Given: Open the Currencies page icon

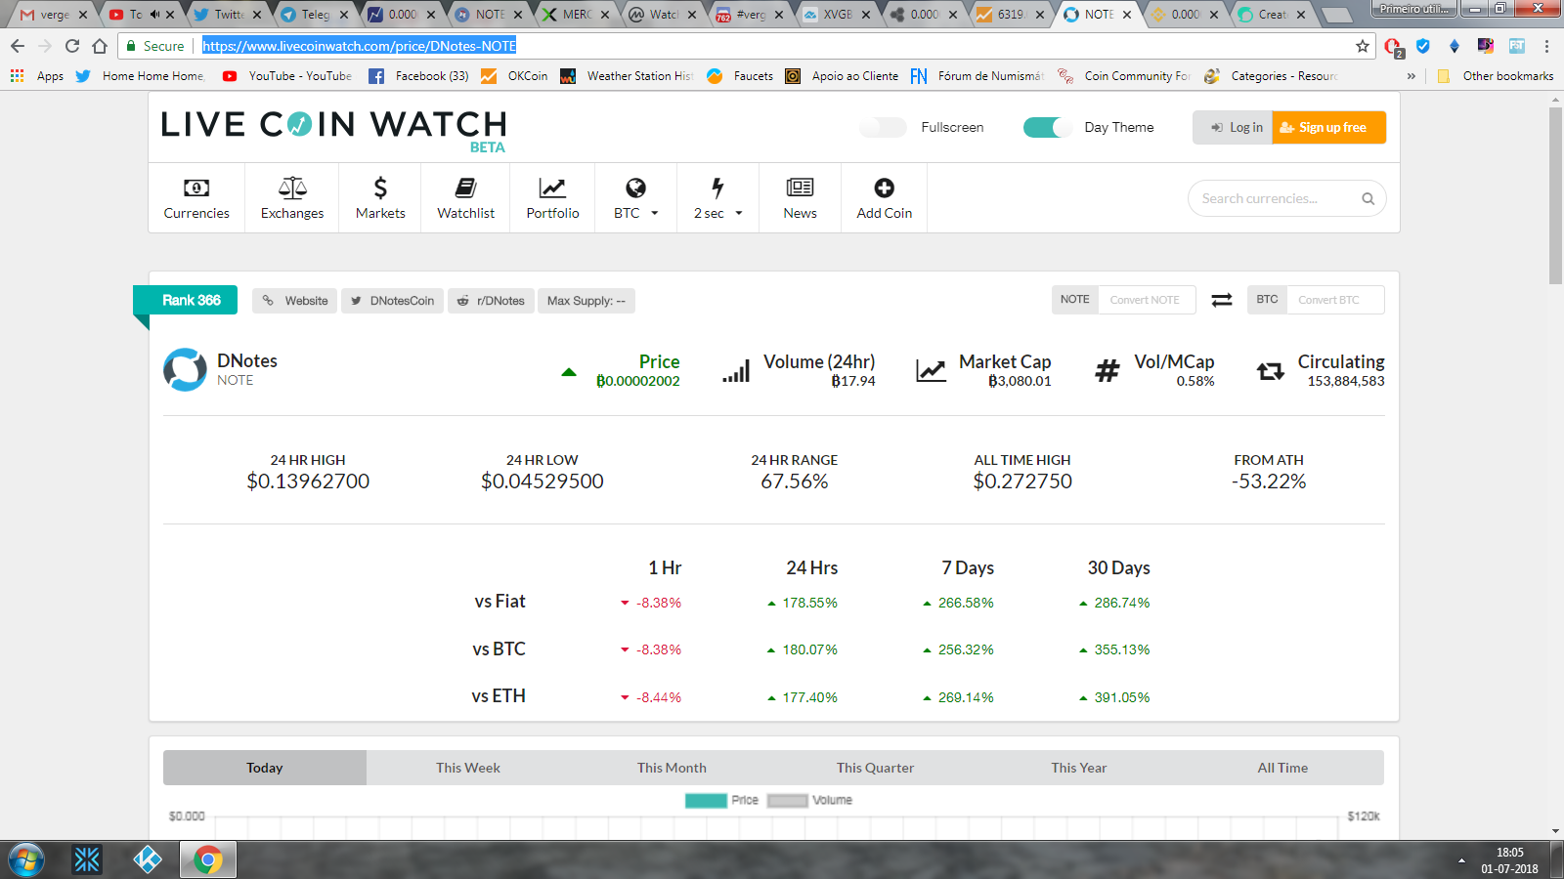Looking at the screenshot, I should point(196,188).
